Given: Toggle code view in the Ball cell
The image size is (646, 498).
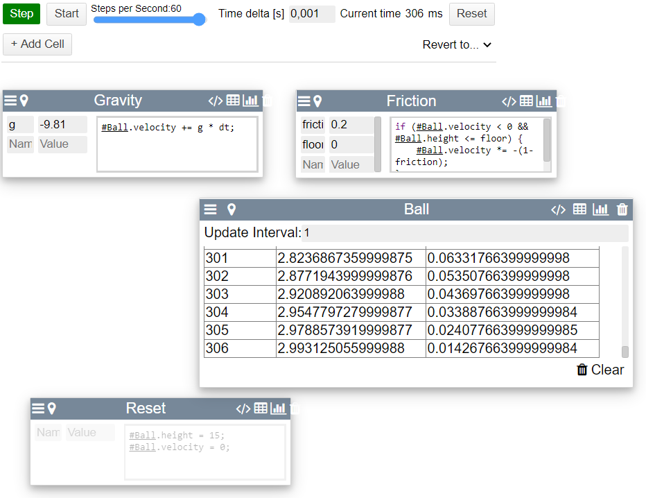Looking at the screenshot, I should pos(558,209).
